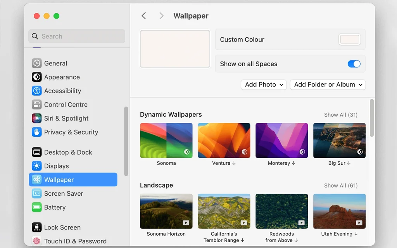Choose the Utah Evening thumbnail
Image resolution: width=397 pixels, height=248 pixels.
(x=339, y=211)
